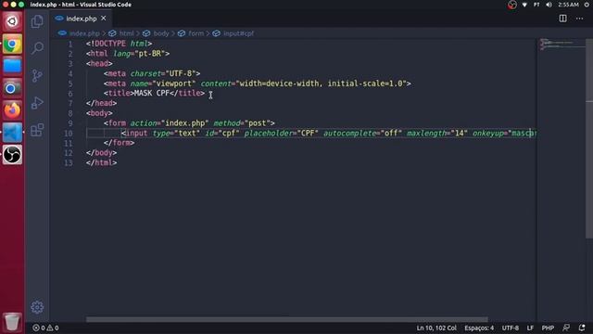This screenshot has width=593, height=334.
Task: Open Source Control view
Action: (37, 76)
